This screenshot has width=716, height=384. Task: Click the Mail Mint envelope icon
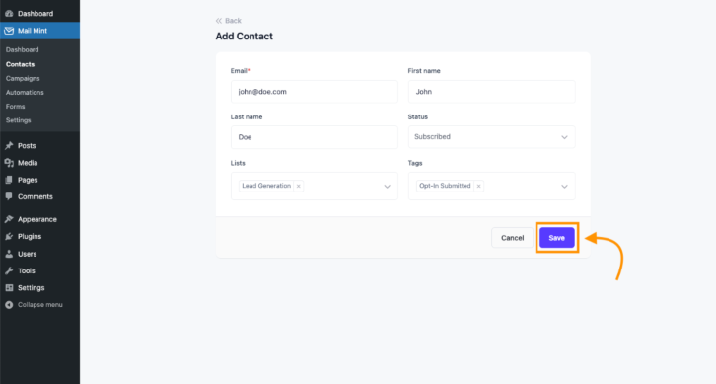pyautogui.click(x=9, y=31)
